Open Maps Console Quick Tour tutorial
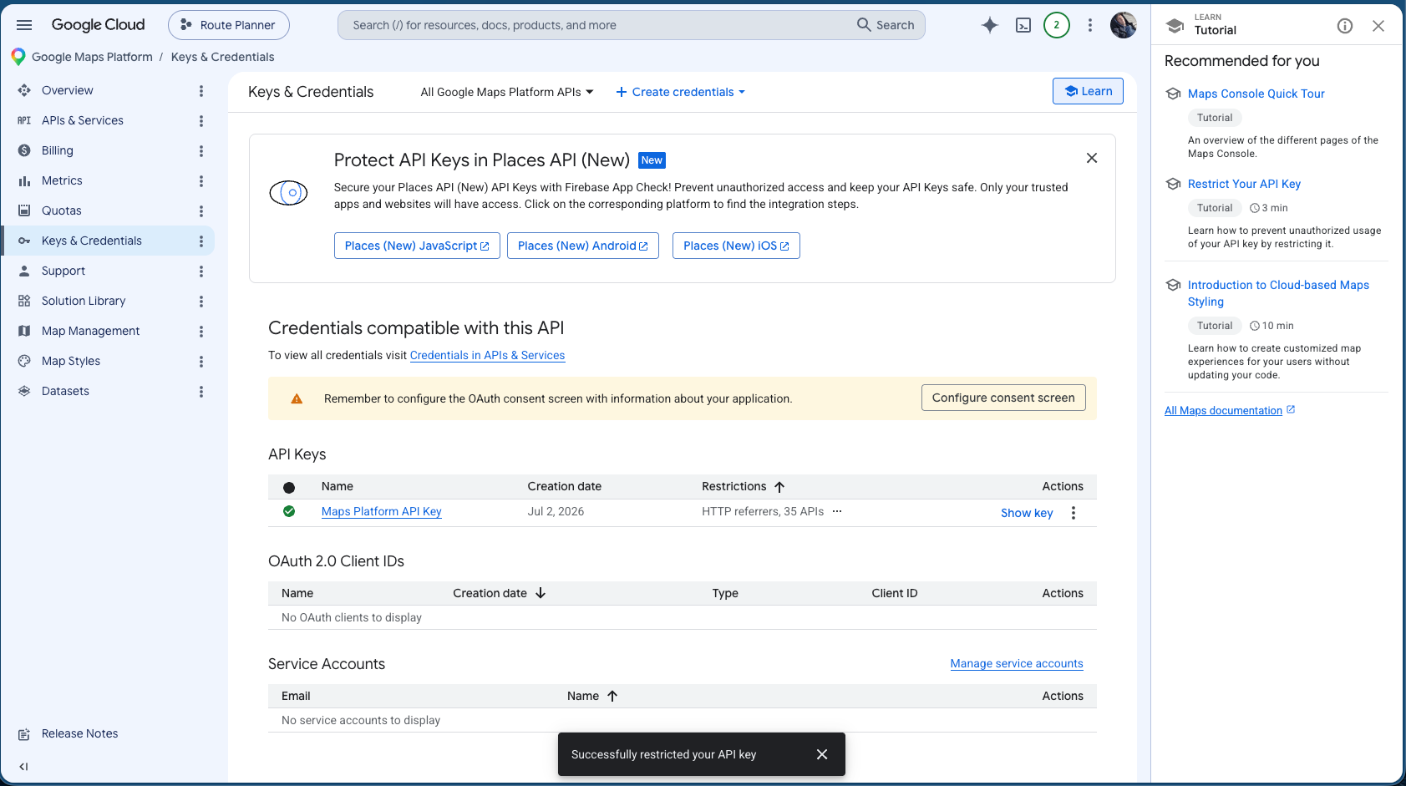 pyautogui.click(x=1256, y=94)
